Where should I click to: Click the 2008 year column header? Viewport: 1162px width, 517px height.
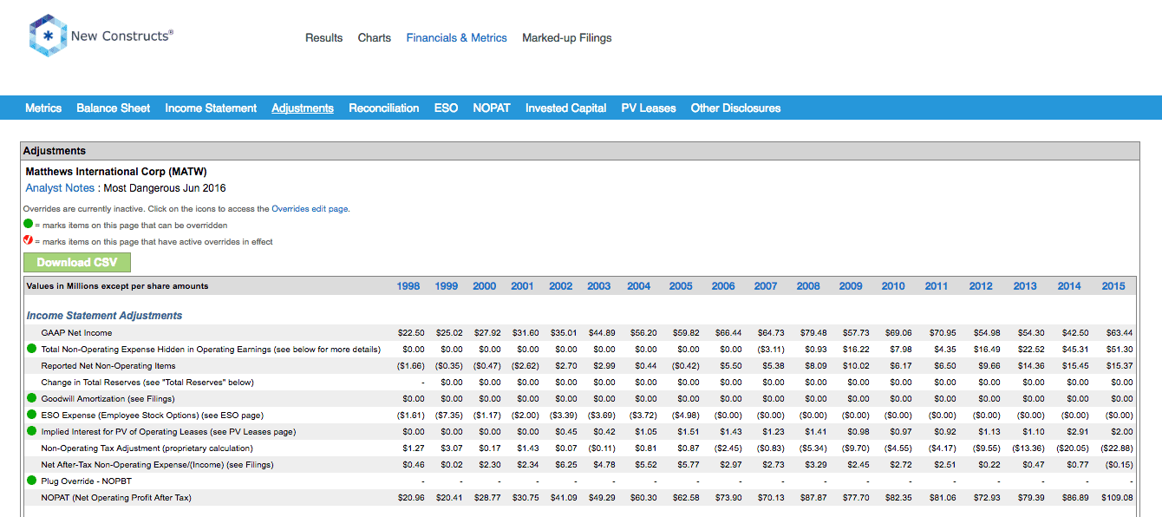point(808,286)
